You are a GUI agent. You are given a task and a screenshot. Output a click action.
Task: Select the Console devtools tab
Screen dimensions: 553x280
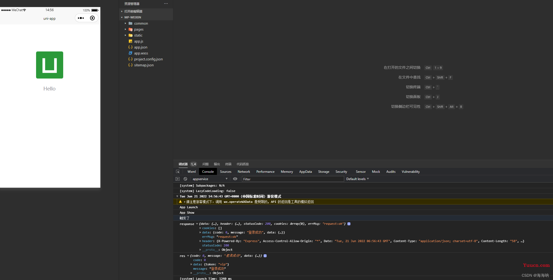pos(208,172)
